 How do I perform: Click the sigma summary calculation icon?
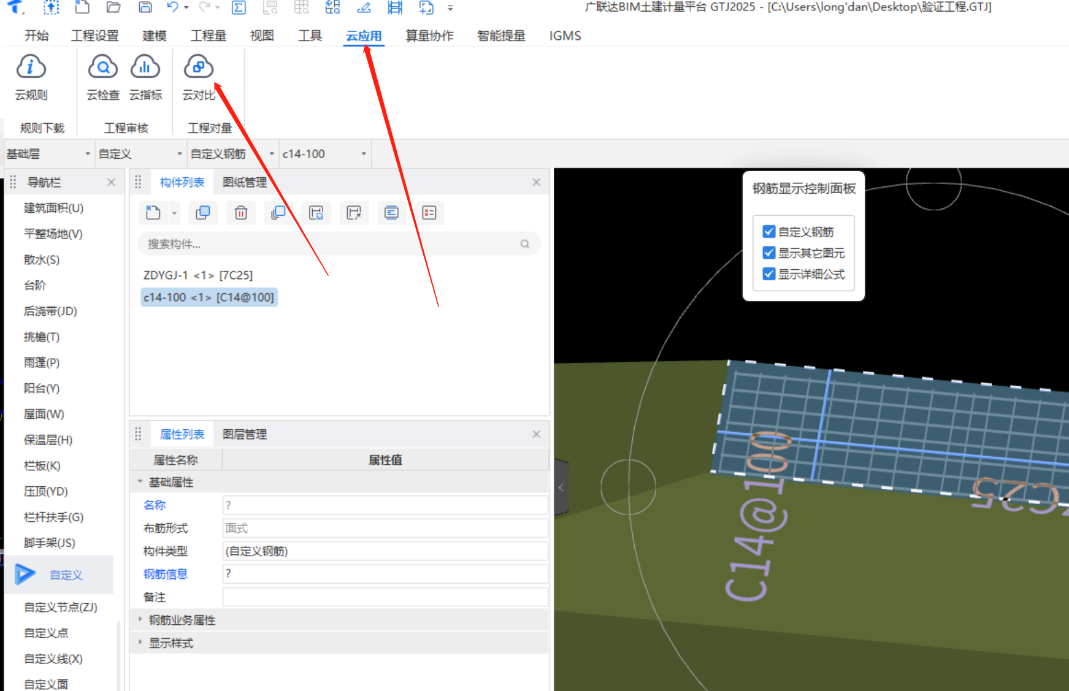point(239,7)
